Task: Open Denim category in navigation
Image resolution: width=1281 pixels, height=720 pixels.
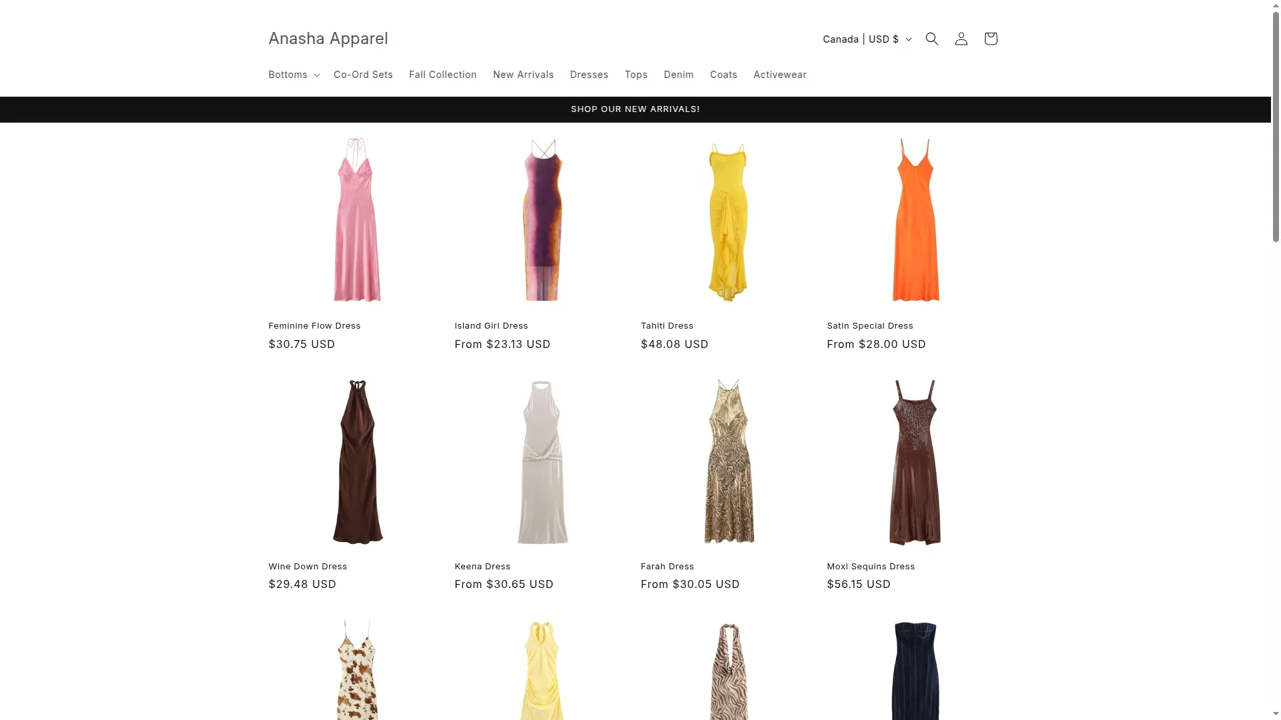Action: coord(679,75)
